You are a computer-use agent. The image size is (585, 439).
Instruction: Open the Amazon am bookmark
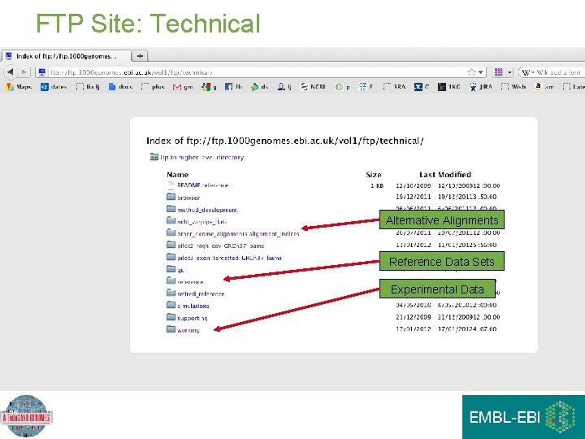click(544, 87)
